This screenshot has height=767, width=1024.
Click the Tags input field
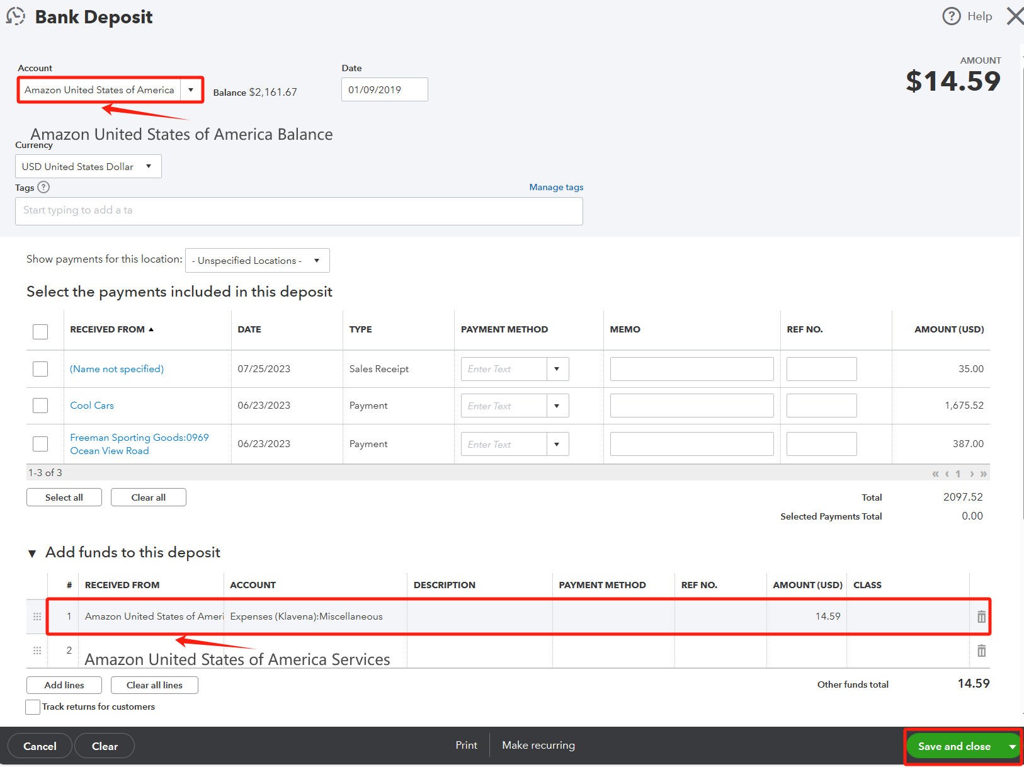point(299,211)
